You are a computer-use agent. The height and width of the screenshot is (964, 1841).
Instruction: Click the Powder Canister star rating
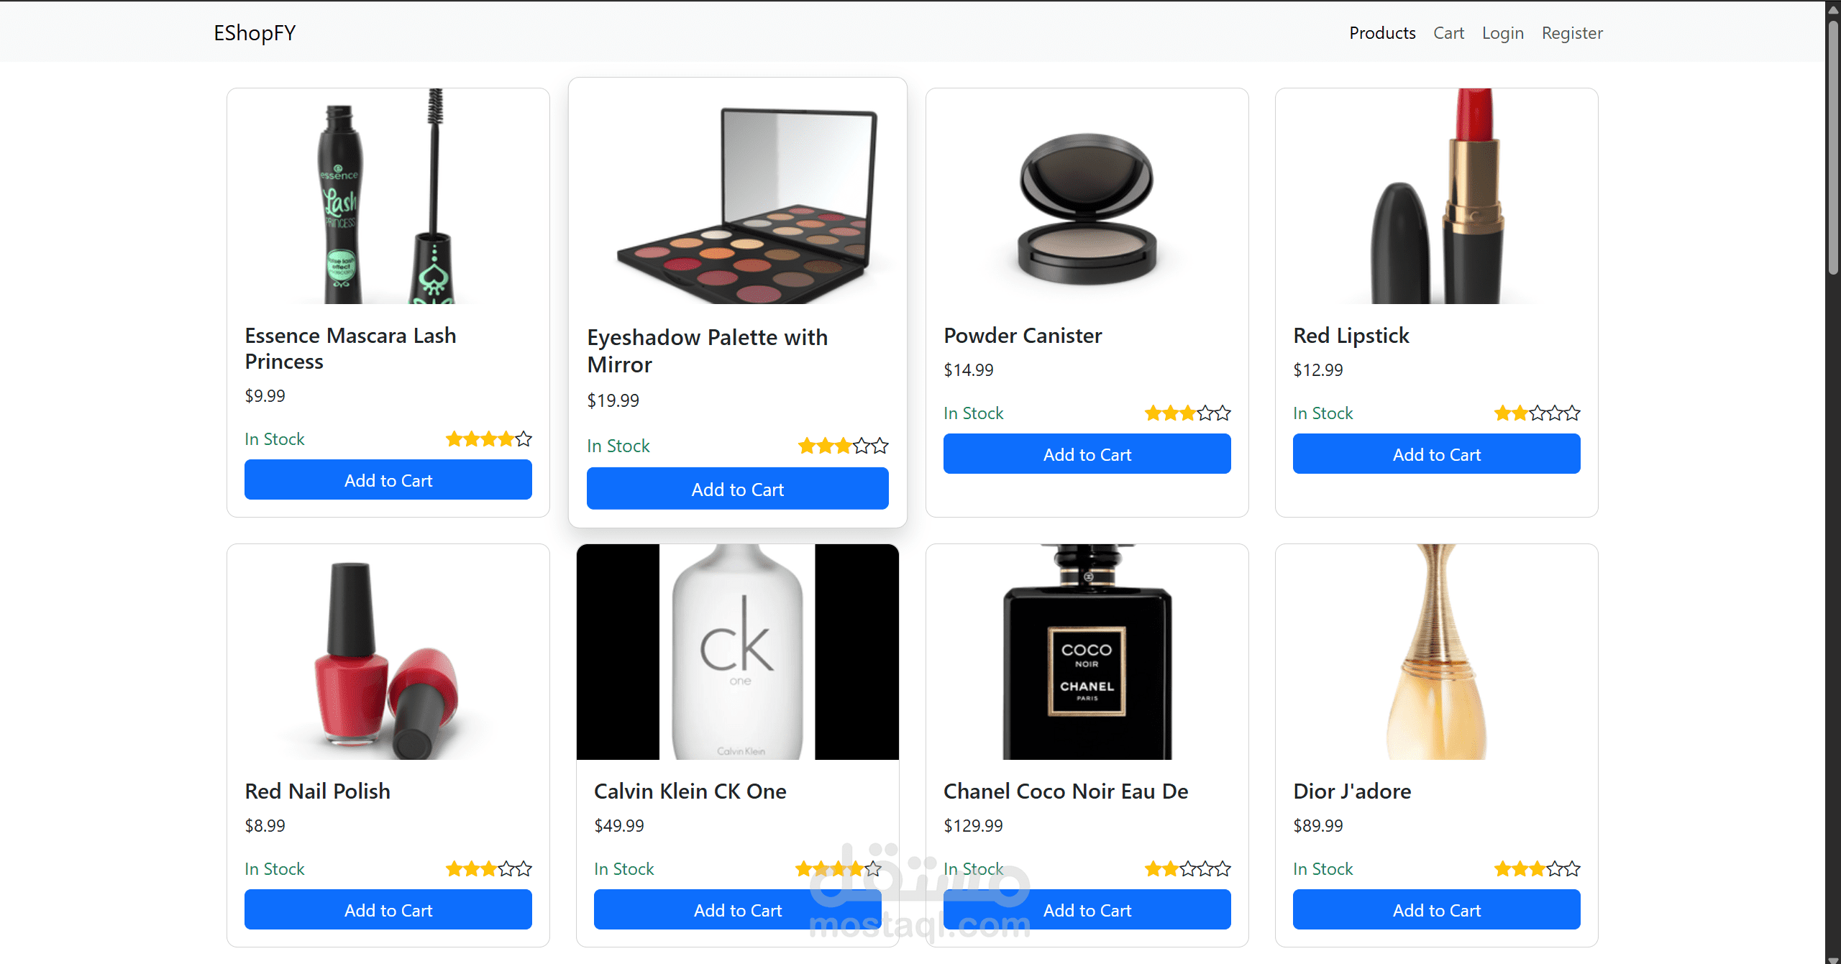pos(1187,413)
